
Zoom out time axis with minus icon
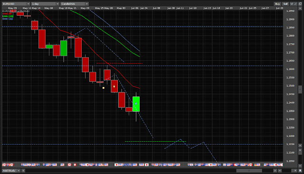pyautogui.click(x=280, y=171)
